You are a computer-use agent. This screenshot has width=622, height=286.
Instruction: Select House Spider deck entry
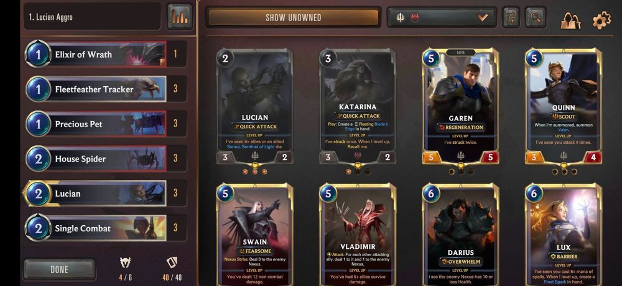coord(106,159)
